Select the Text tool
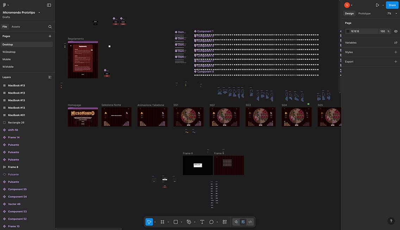Viewport: 400px width, 230px height. 202,222
